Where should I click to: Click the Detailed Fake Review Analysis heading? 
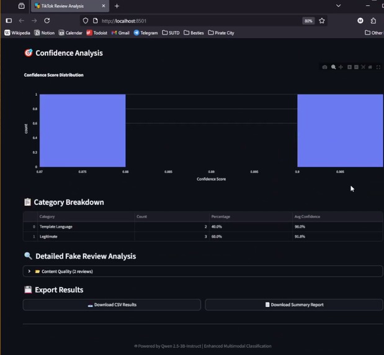tap(86, 256)
